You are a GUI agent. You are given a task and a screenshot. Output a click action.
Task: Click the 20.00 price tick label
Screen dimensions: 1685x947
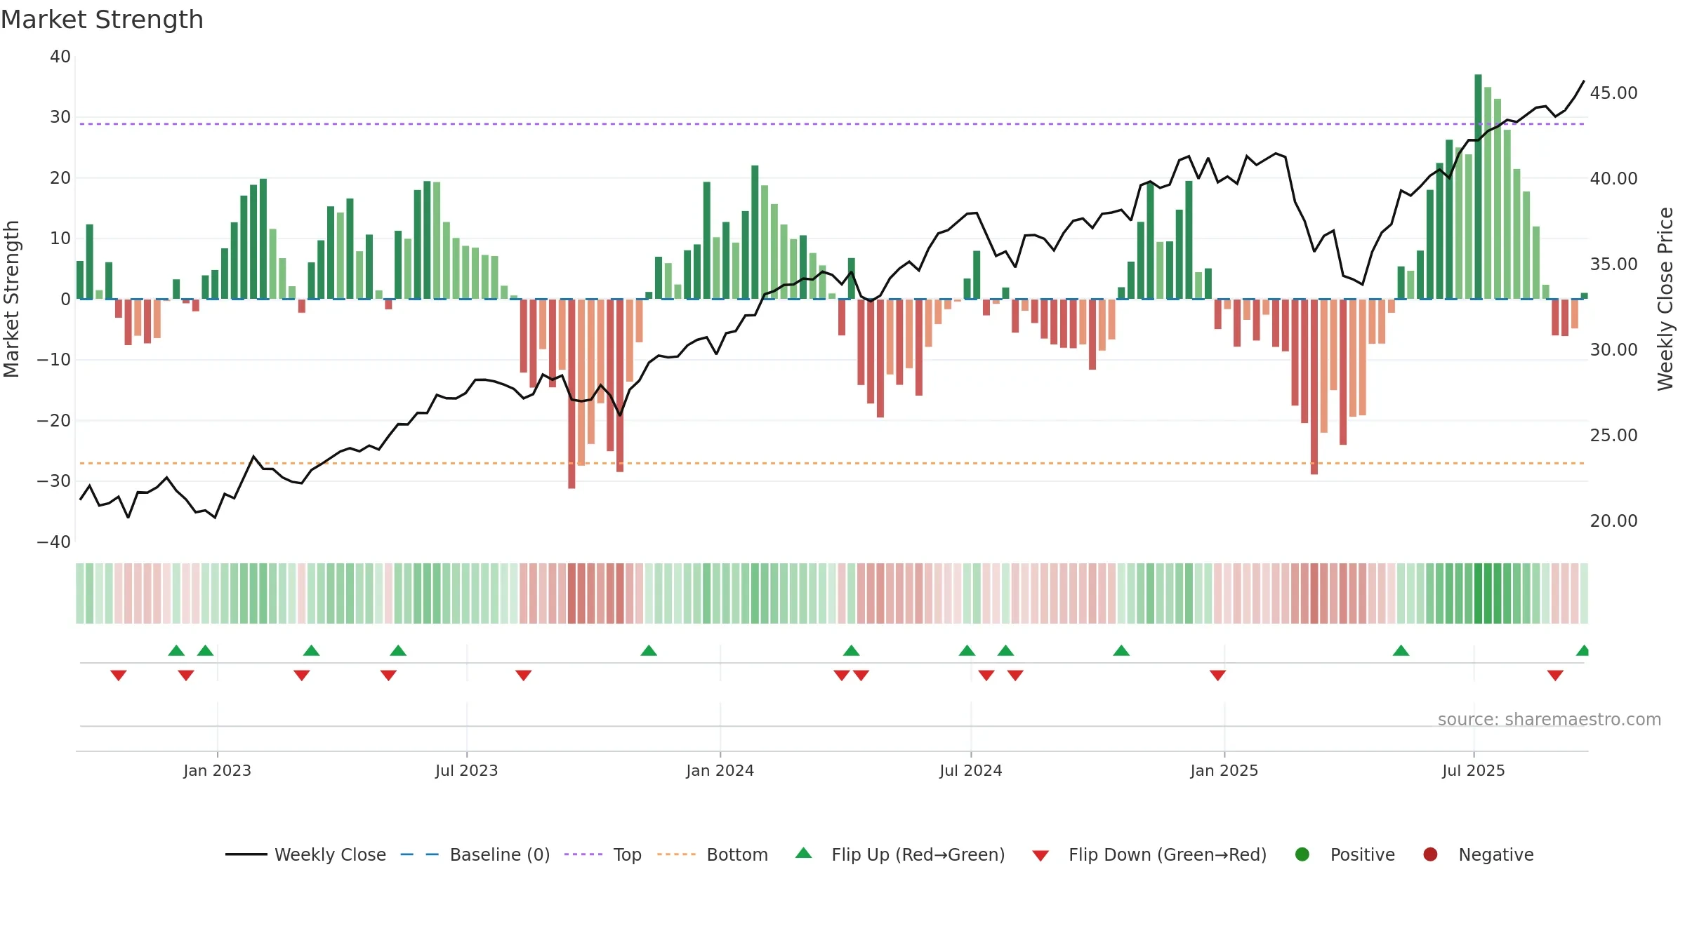pyautogui.click(x=1613, y=520)
